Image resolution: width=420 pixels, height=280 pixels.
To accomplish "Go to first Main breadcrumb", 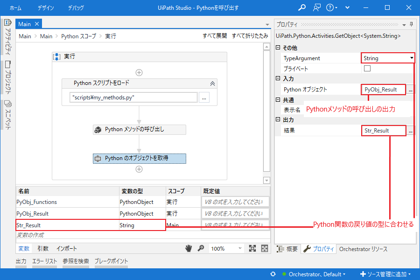I will pyautogui.click(x=25, y=36).
